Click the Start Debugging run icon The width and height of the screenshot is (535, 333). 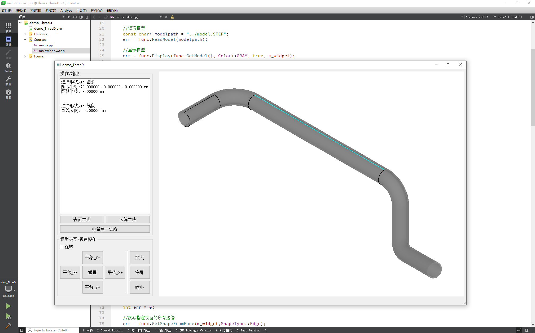8,316
